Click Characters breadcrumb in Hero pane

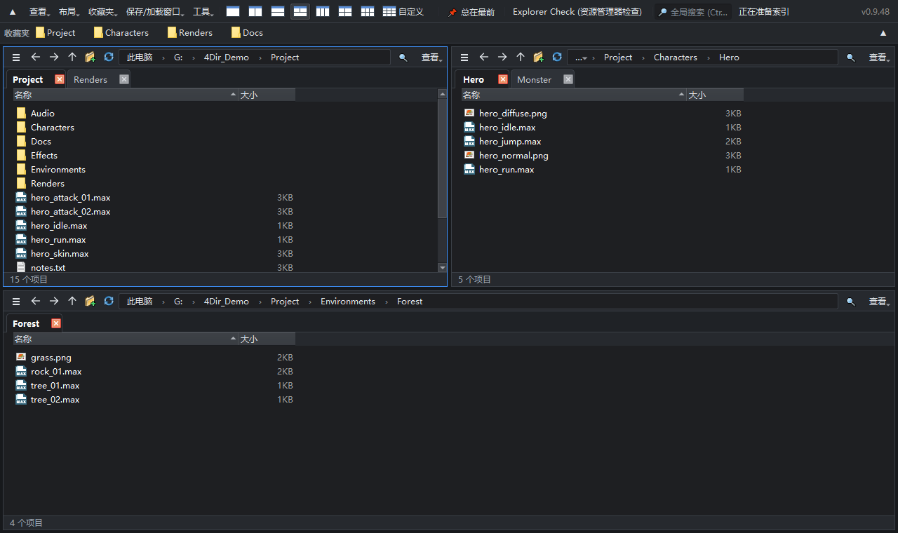click(676, 58)
